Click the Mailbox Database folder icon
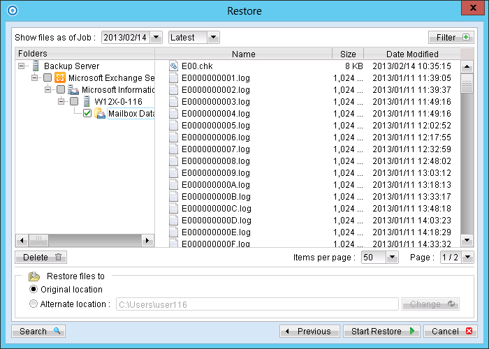This screenshot has width=489, height=349. 100,113
